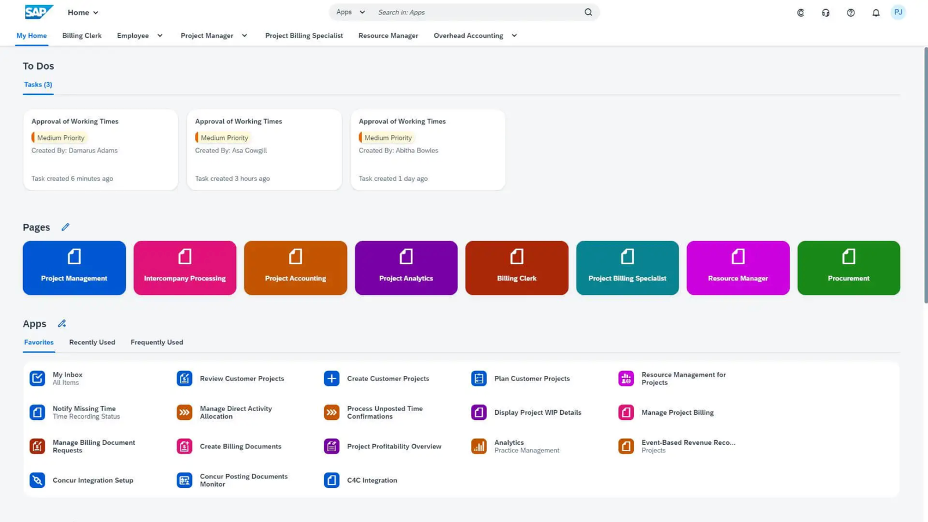The height and width of the screenshot is (522, 928).
Task: Open the Manage Project Billing app link
Action: (677, 413)
